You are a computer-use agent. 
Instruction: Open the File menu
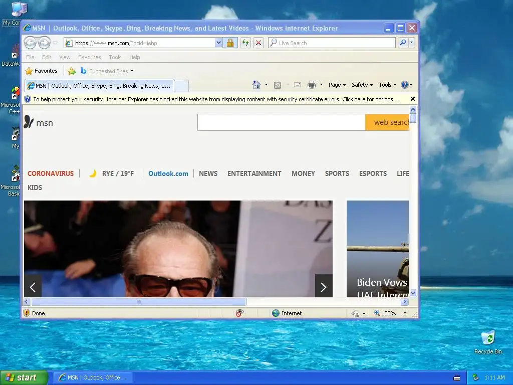click(30, 57)
